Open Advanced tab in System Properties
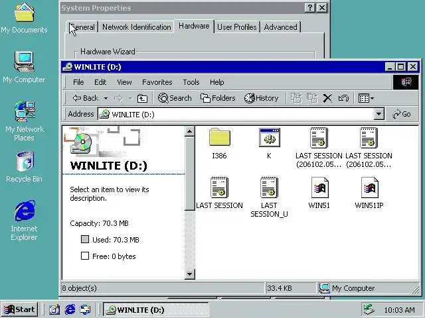The height and width of the screenshot is (318, 425). [x=280, y=27]
